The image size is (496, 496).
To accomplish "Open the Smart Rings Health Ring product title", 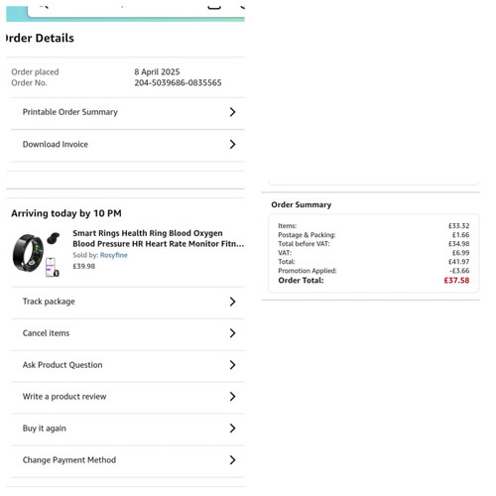I will [159, 238].
